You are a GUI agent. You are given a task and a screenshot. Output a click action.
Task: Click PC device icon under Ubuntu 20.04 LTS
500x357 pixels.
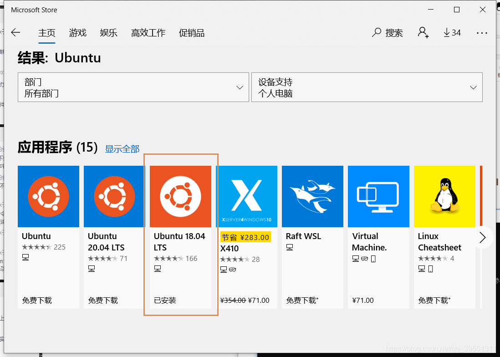coord(92,269)
